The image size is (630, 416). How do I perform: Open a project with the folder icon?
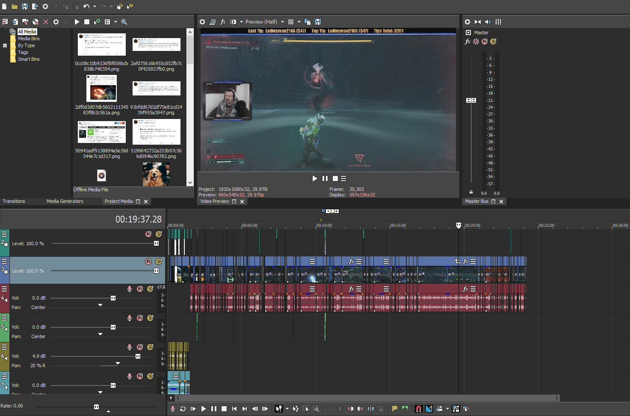(x=15, y=6)
